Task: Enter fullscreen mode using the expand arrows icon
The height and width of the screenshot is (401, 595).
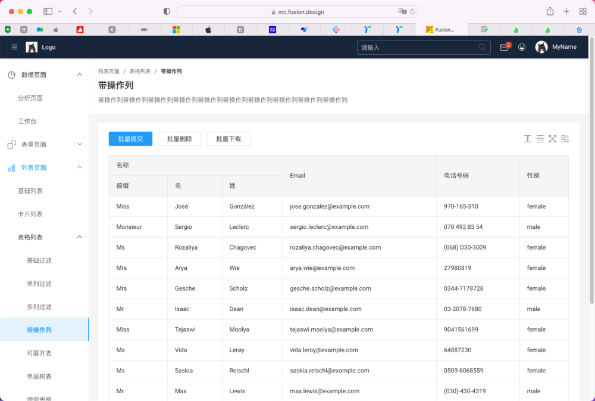Action: click(x=552, y=138)
